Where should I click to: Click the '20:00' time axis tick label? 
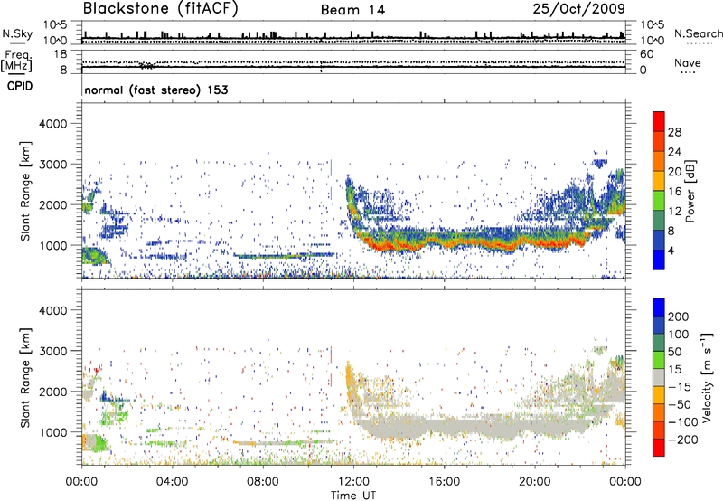tap(535, 482)
